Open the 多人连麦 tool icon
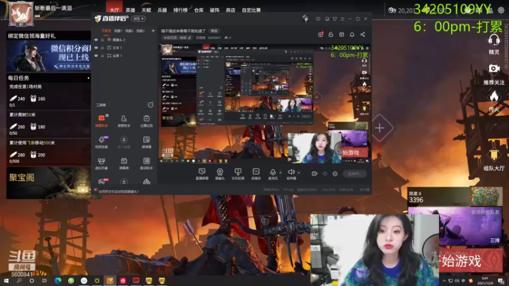 click(123, 142)
